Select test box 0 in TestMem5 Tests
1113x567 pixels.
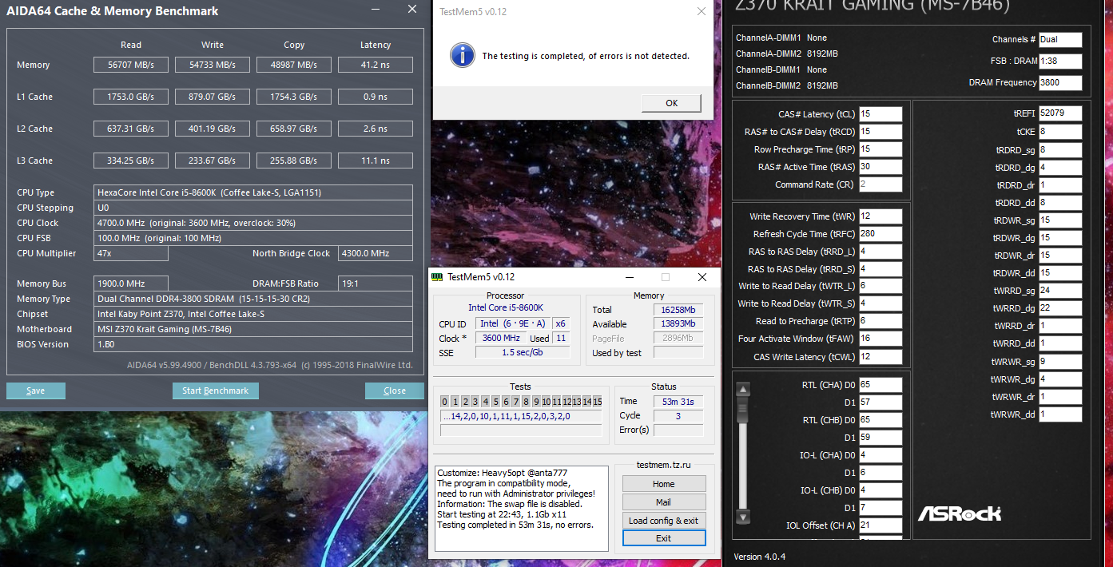tap(444, 402)
